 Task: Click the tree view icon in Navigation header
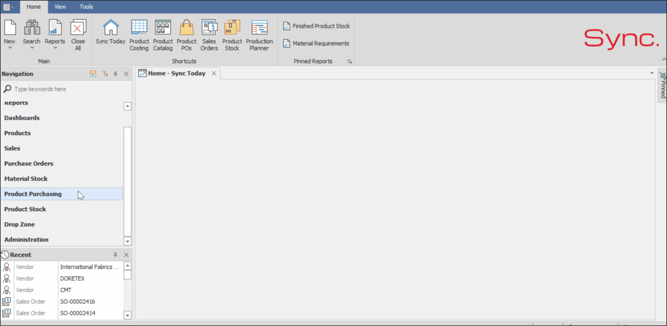point(105,74)
